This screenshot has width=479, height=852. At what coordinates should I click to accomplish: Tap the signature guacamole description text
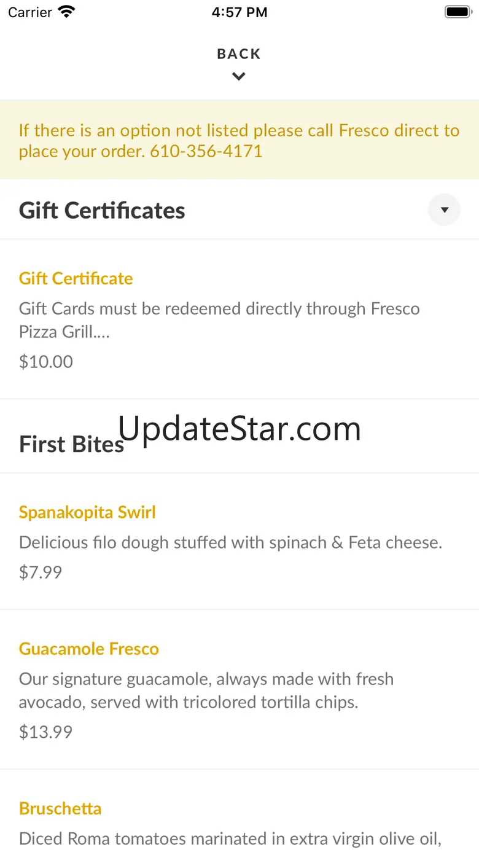point(206,690)
